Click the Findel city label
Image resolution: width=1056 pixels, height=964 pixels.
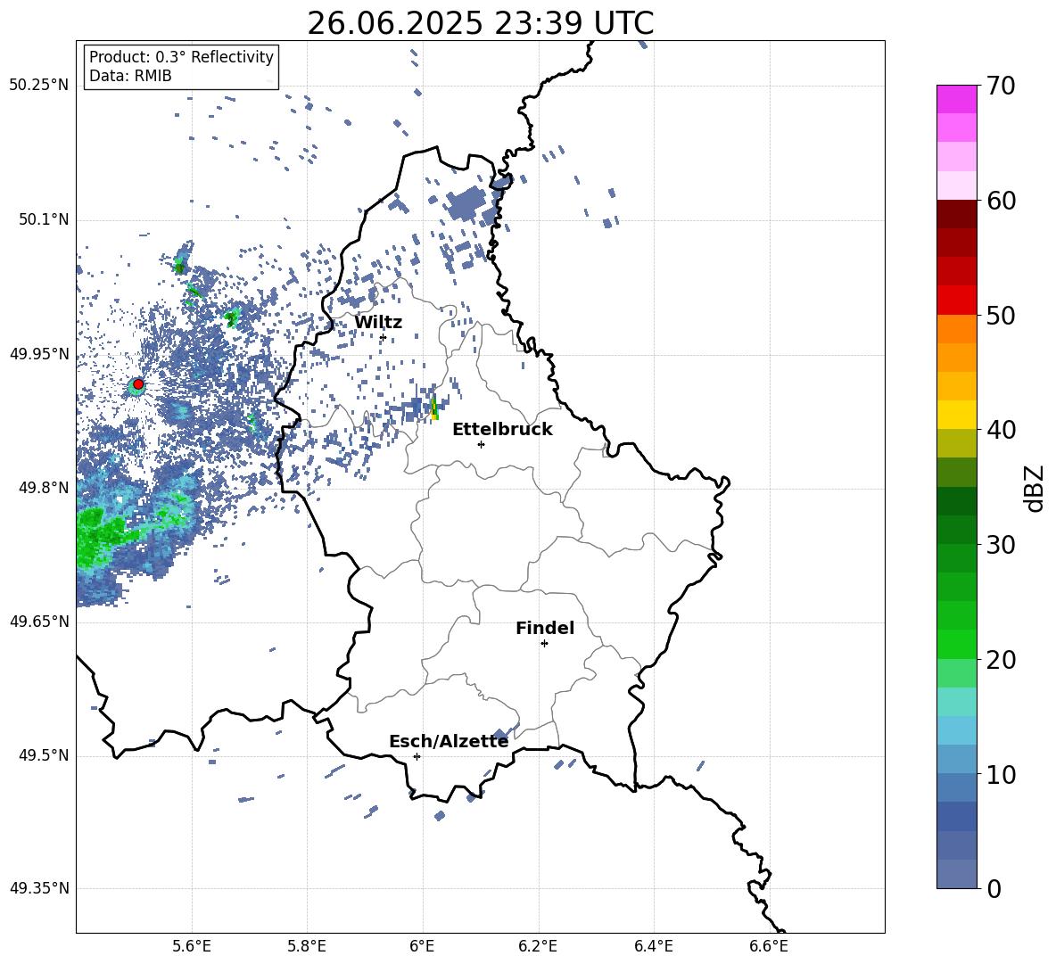pyautogui.click(x=545, y=629)
